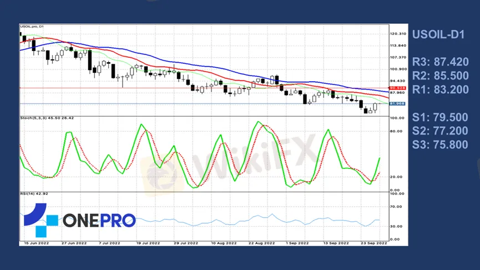Click the ONEPRO logo icon
The image size is (480, 270).
click(x=40, y=220)
